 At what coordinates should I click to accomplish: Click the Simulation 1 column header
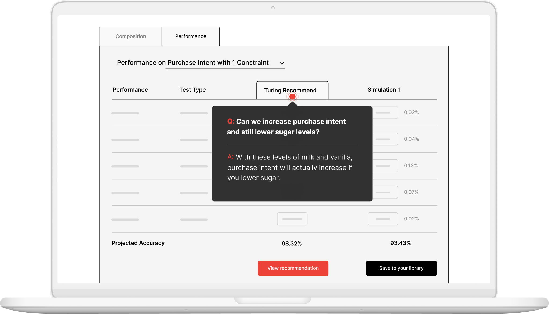coord(384,90)
